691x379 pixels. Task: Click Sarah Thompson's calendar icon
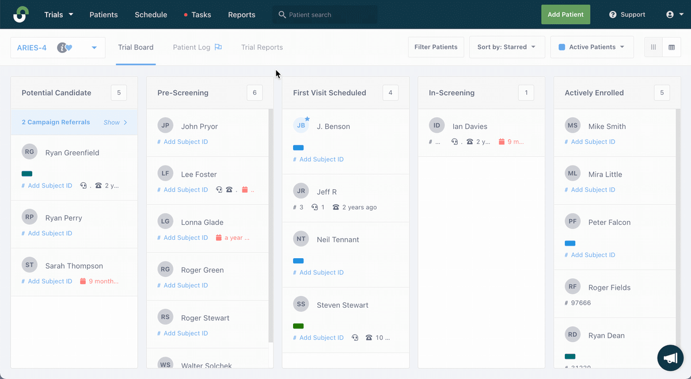pyautogui.click(x=83, y=281)
